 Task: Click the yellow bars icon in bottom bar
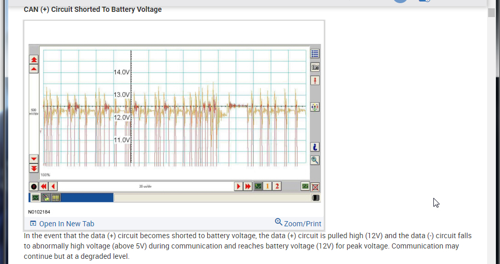tap(56, 198)
